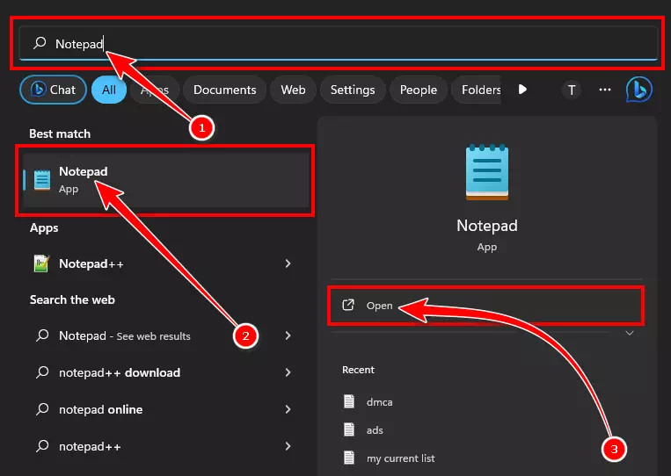The height and width of the screenshot is (476, 671).
Task: Expand notepad++ download chevron
Action: tap(288, 372)
